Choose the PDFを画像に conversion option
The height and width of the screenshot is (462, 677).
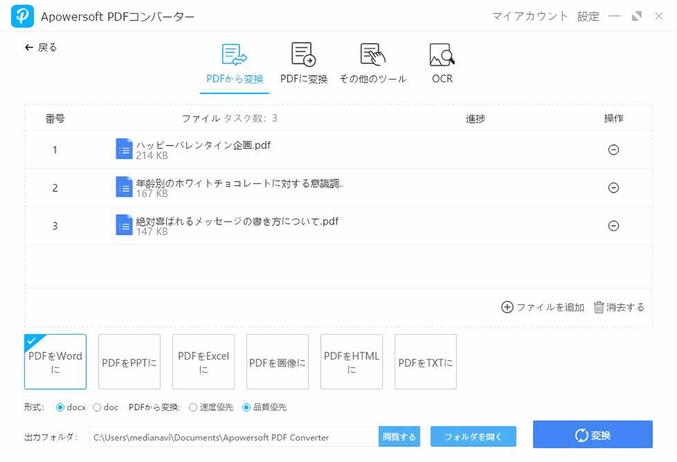[x=277, y=362]
